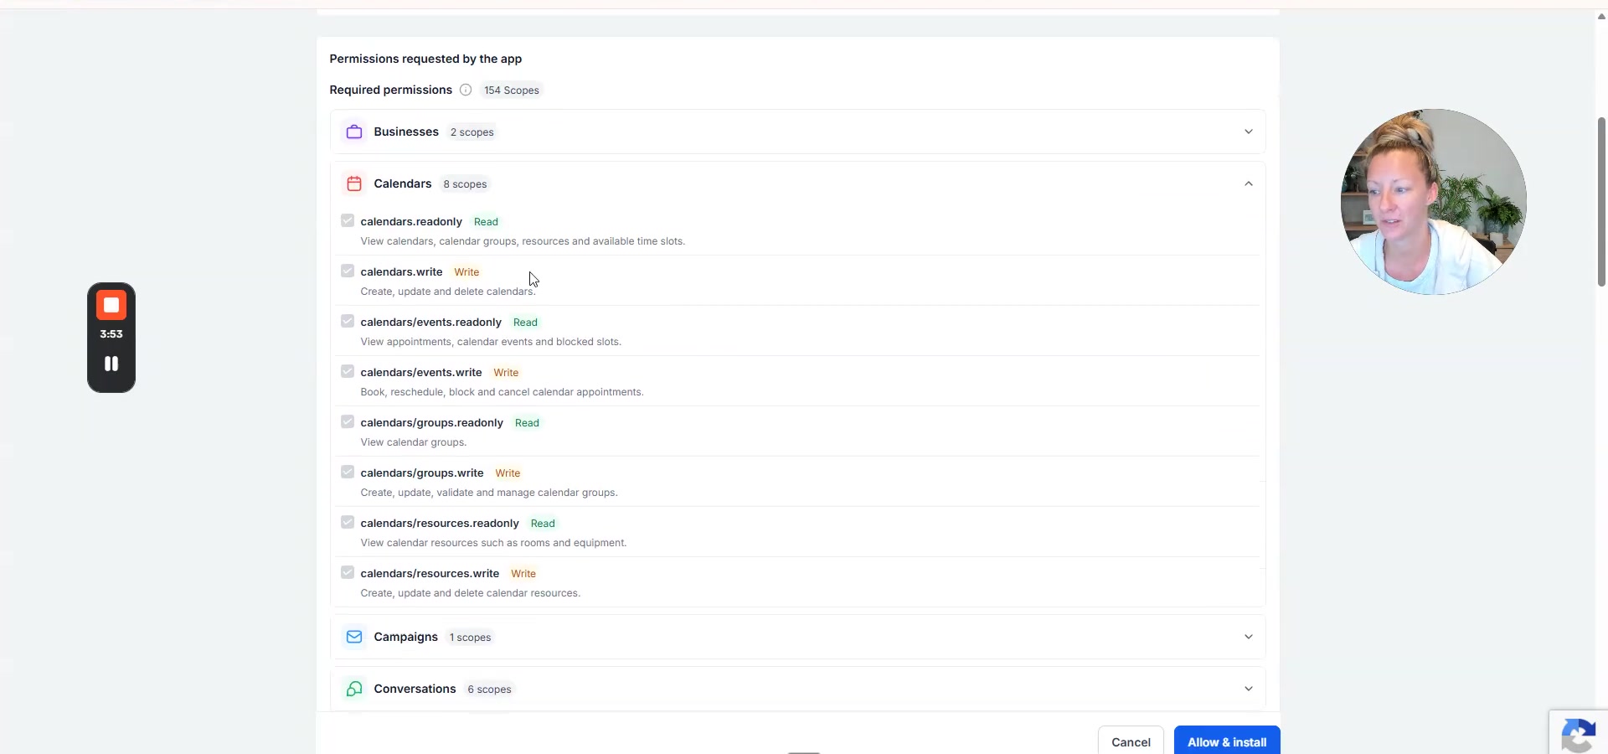
Task: Click the Calendars red calendar icon
Action: pyautogui.click(x=354, y=183)
